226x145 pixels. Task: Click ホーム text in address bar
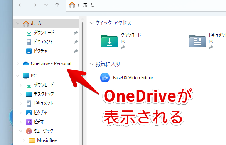click(88, 5)
